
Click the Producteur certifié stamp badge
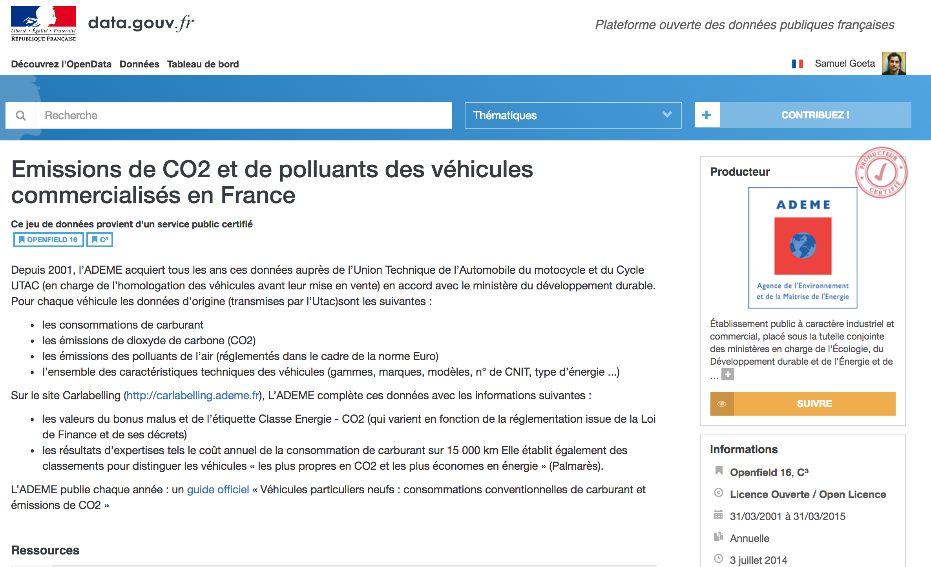pyautogui.click(x=881, y=173)
